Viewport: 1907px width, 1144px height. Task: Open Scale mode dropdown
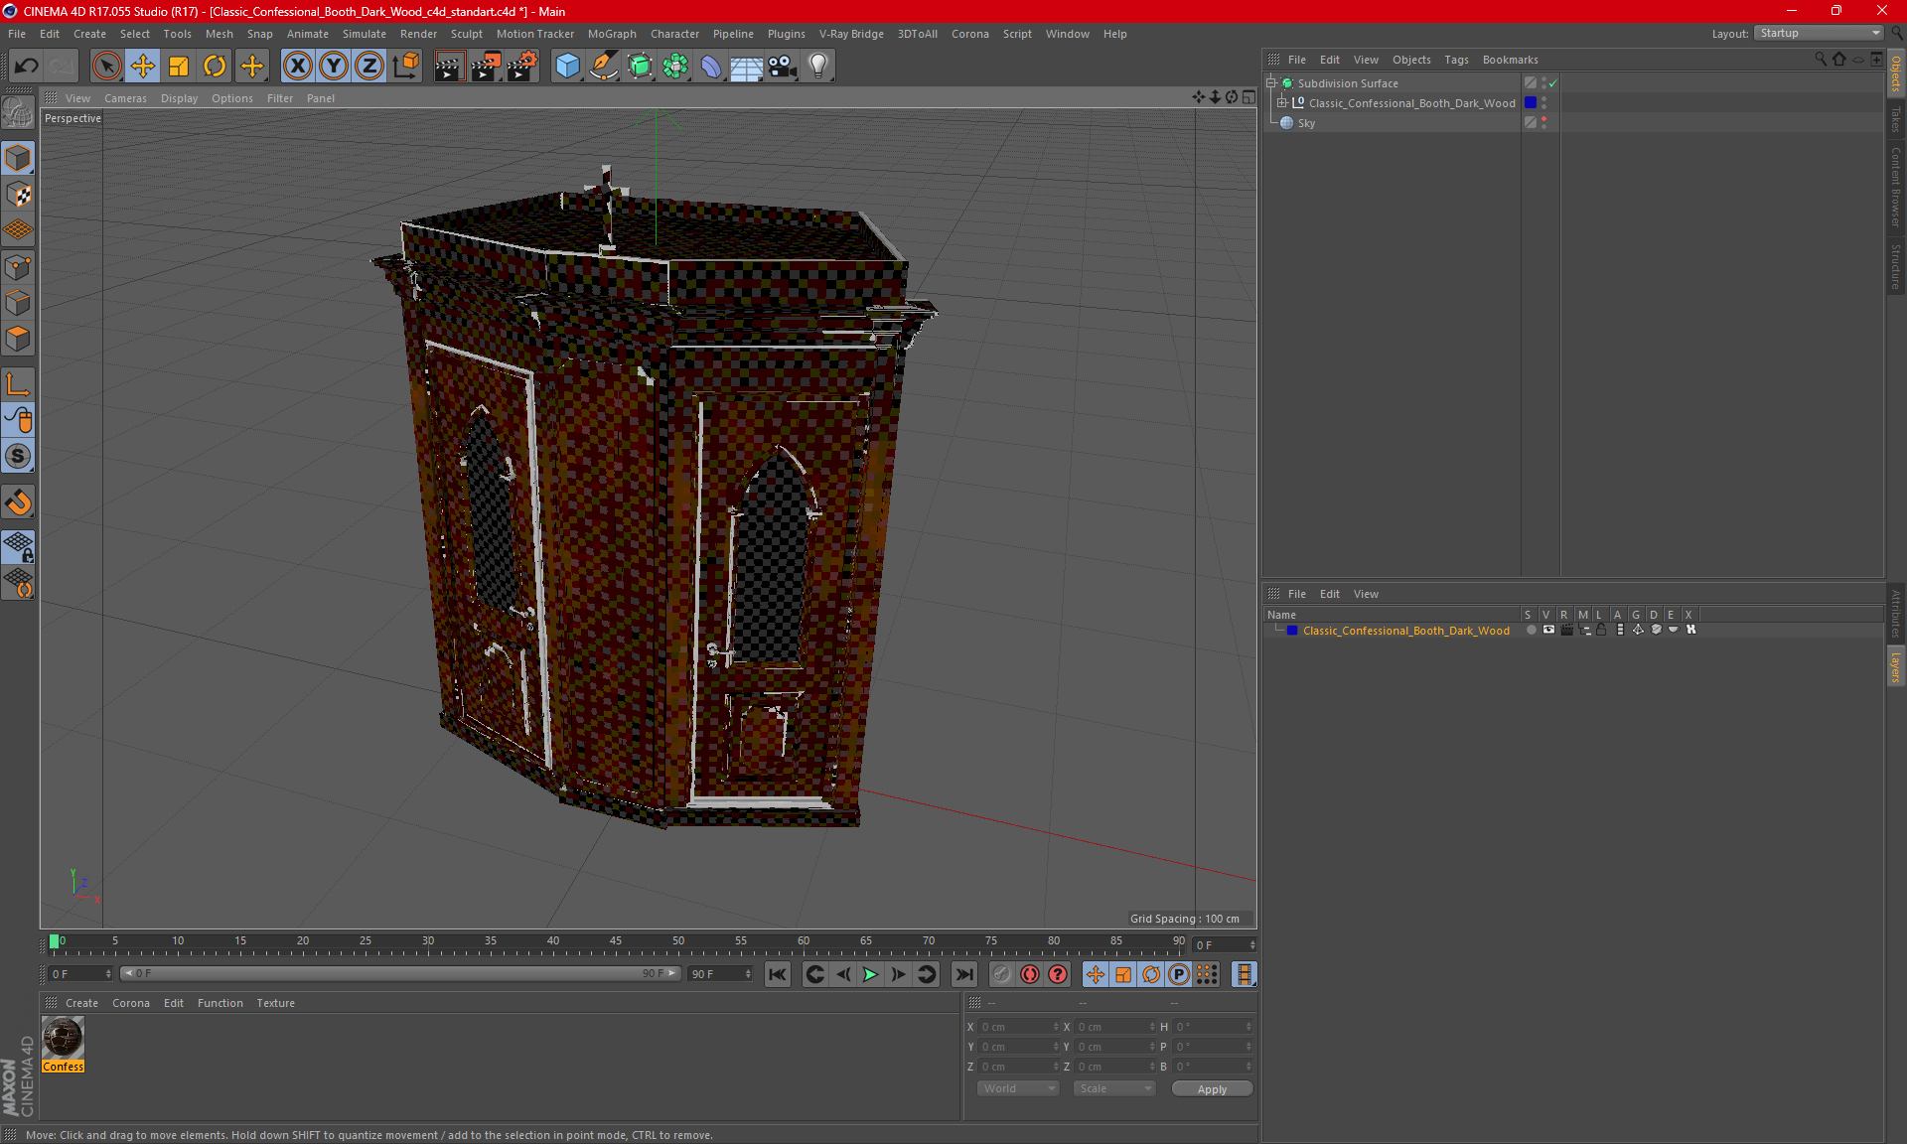pos(1113,1088)
